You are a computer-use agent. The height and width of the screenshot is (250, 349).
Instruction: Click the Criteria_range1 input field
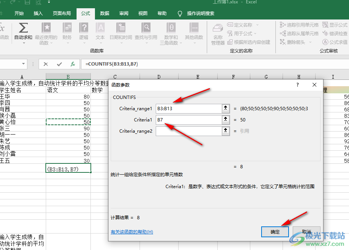189,108
